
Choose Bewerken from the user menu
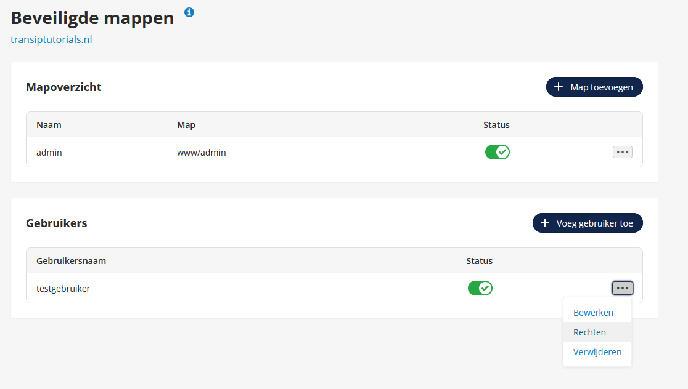tap(593, 312)
